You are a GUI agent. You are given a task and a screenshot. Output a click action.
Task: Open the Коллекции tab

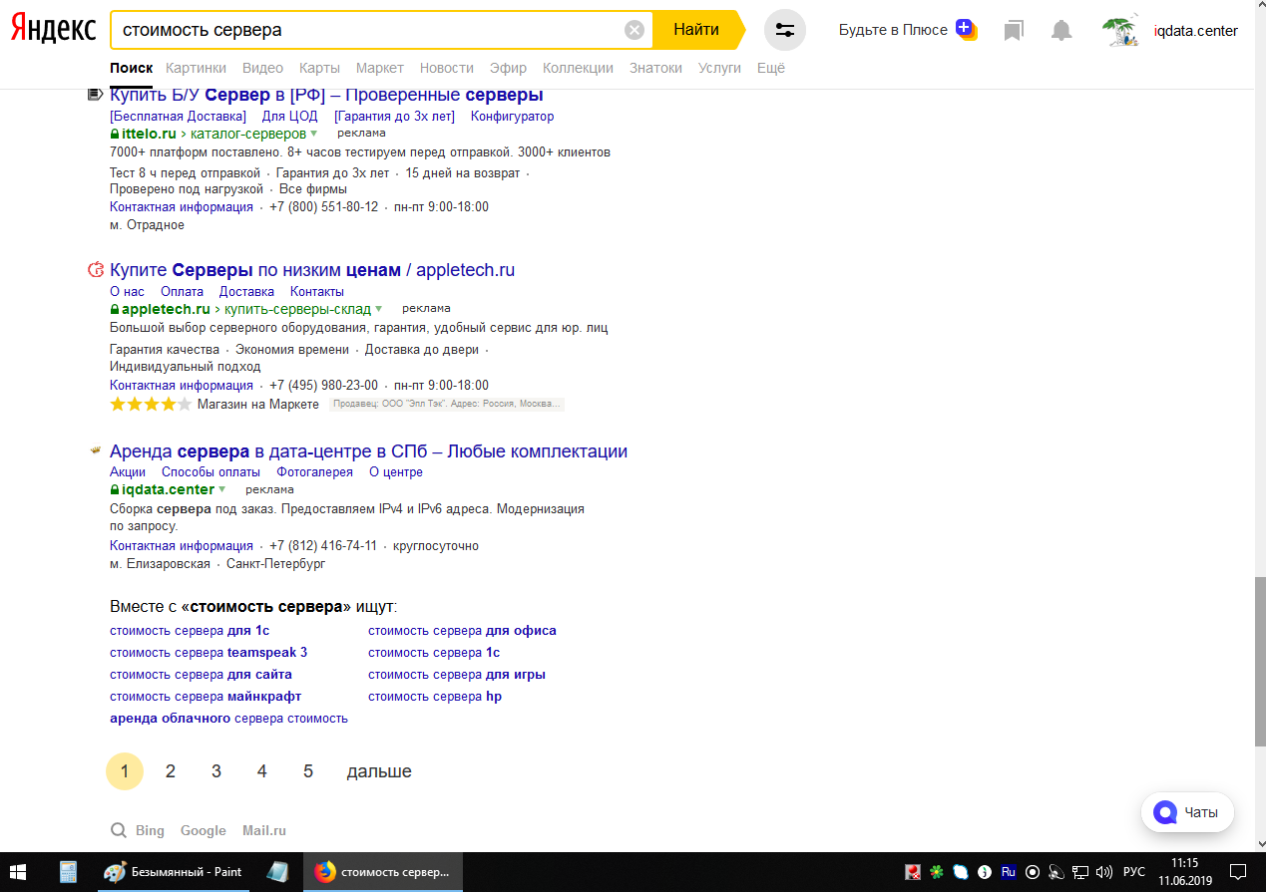pyautogui.click(x=578, y=68)
